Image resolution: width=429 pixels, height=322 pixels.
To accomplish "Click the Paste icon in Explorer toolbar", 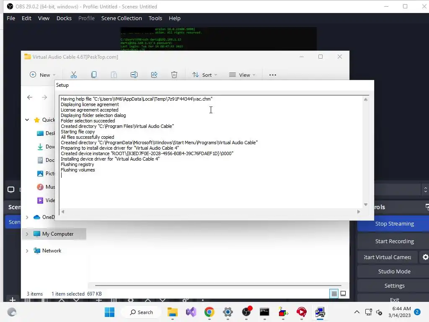I will (x=114, y=75).
